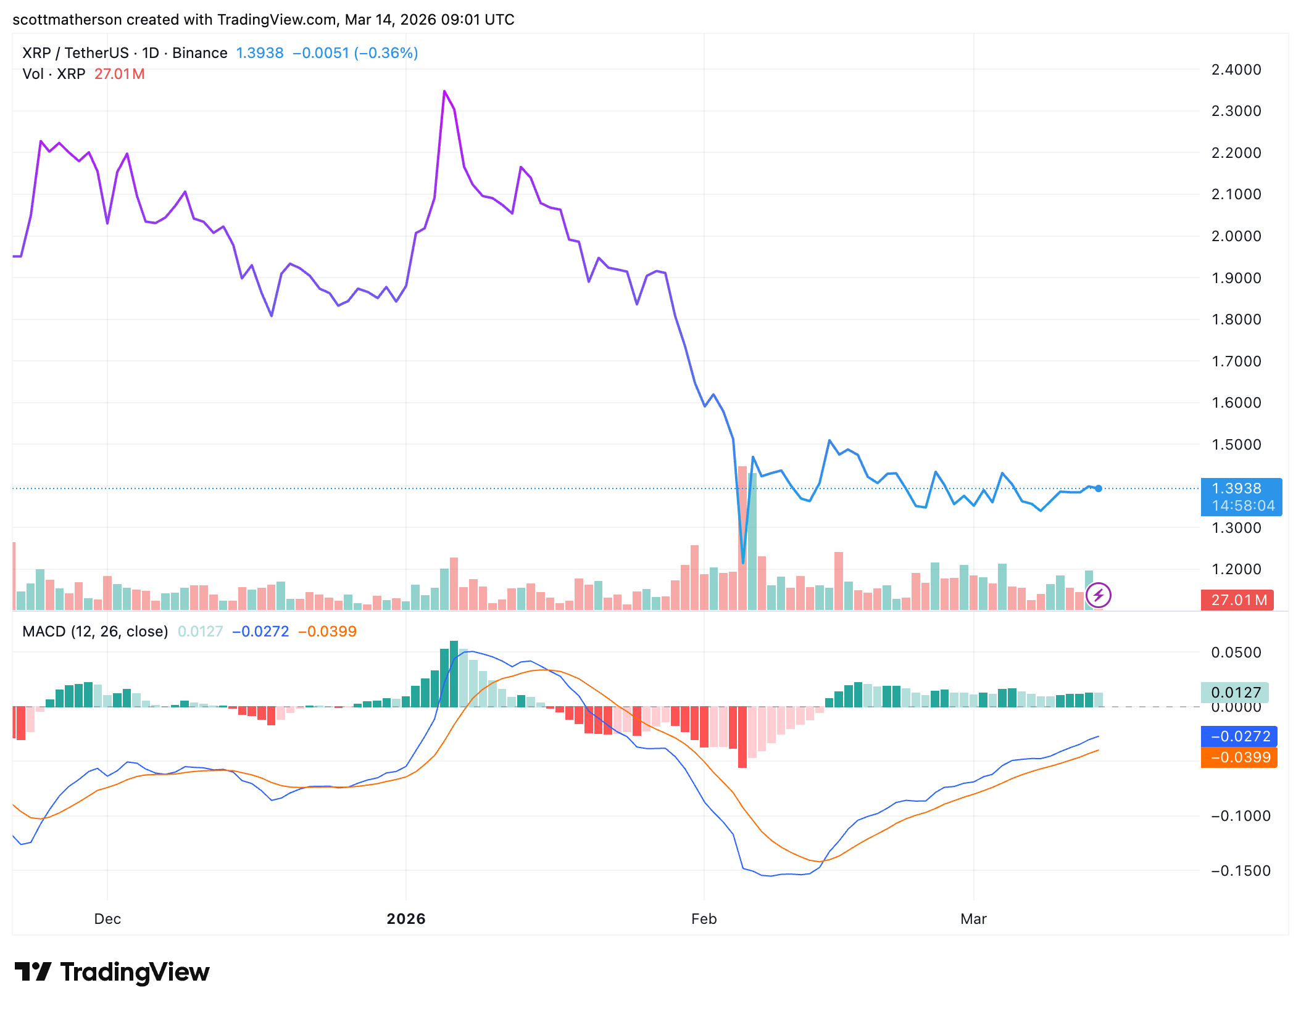Click the TradingView wordmark text
Screen dimensions: 1301x1009
tap(135, 972)
